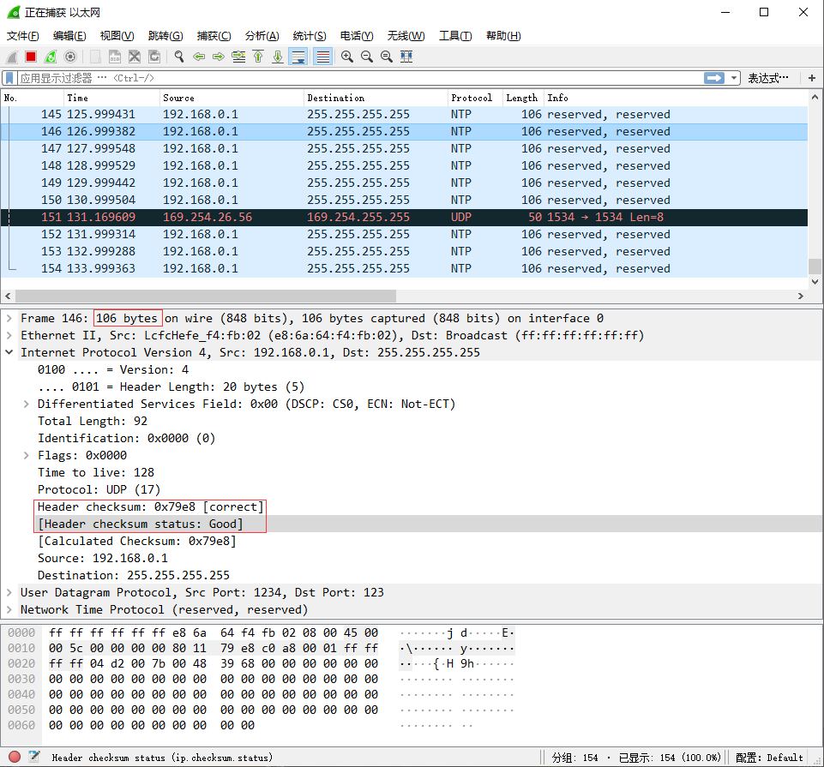This screenshot has width=824, height=767.
Task: Open capture options gear icon
Action: coord(70,57)
